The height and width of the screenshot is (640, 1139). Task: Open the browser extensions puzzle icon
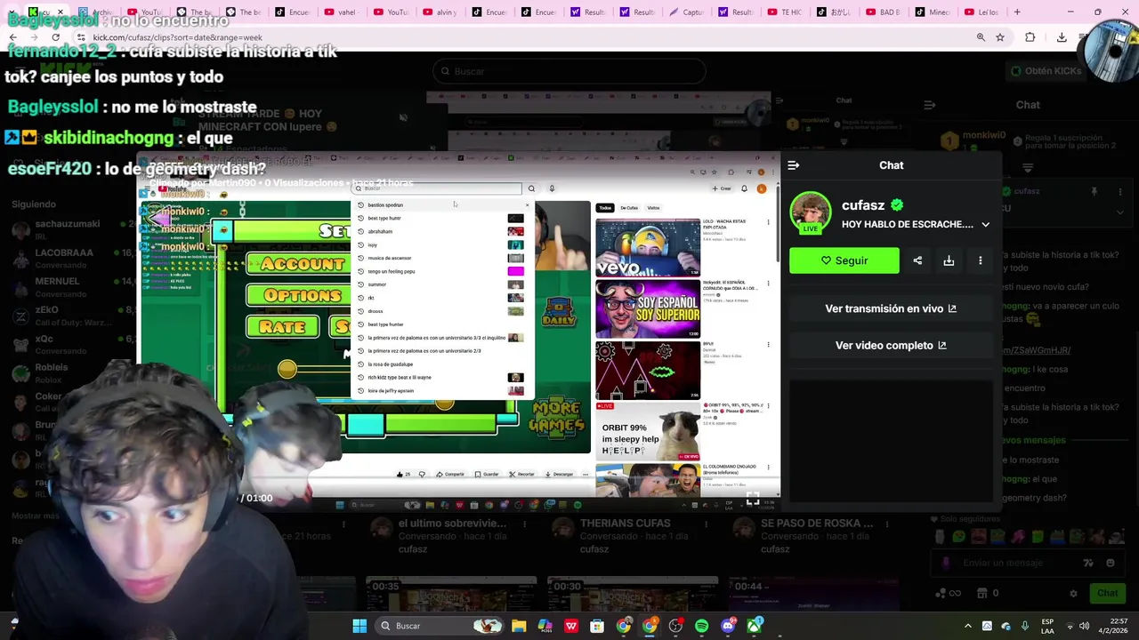[1030, 37]
